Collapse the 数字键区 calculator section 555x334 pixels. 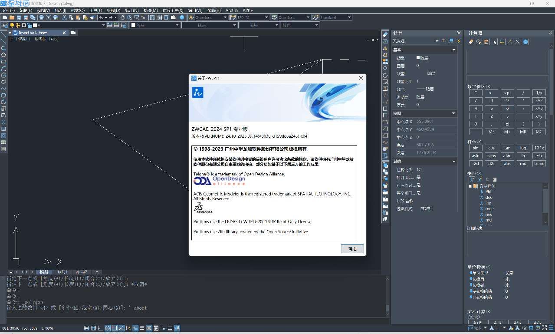click(x=479, y=86)
